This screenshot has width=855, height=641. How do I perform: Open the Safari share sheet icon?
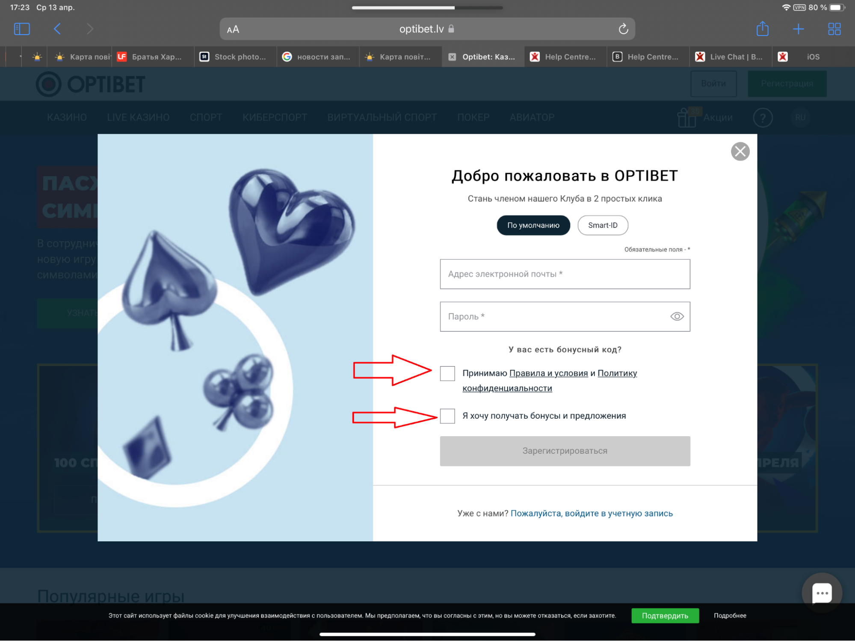[x=762, y=29]
